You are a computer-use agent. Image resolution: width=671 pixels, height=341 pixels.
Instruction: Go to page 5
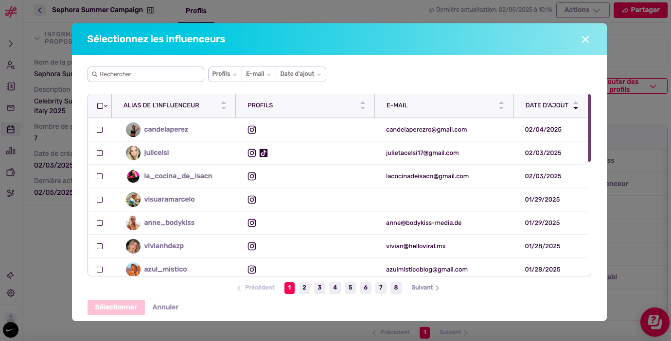click(350, 288)
